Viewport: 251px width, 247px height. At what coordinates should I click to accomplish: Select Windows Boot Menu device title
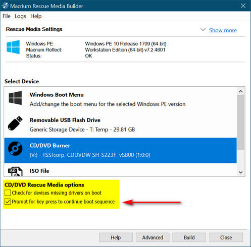click(x=57, y=95)
